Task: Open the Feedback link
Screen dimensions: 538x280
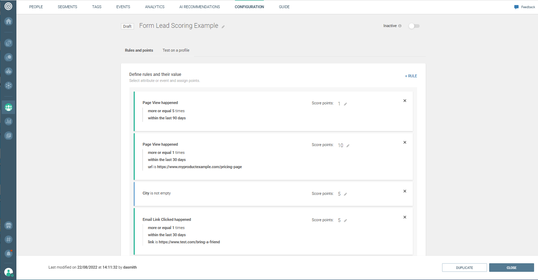Action: tap(524, 7)
